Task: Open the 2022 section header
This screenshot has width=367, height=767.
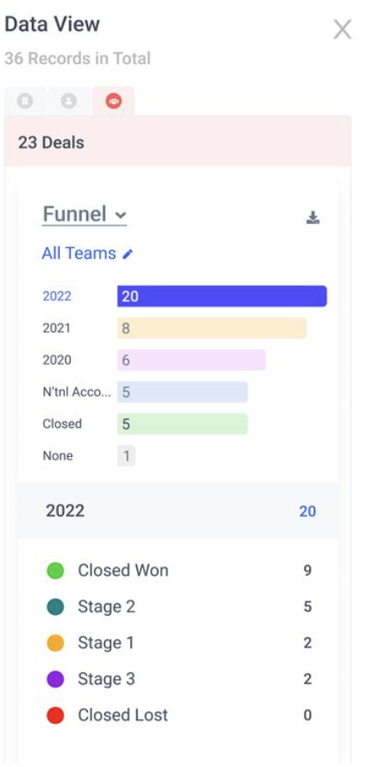Action: point(178,511)
